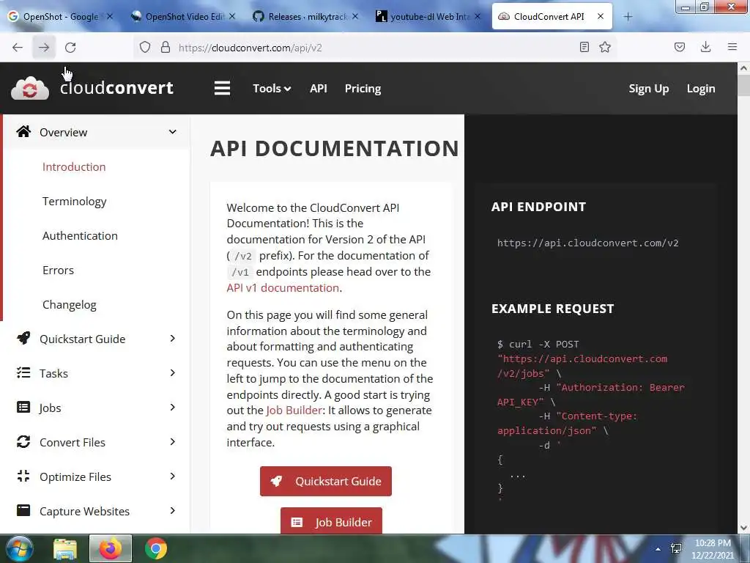This screenshot has height=563, width=750.
Task: Click the Optimize Files compress icon
Action: tap(23, 476)
